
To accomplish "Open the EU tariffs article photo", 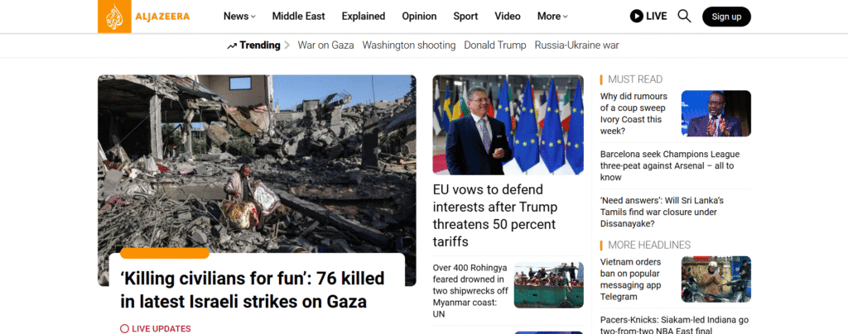I will coord(508,125).
